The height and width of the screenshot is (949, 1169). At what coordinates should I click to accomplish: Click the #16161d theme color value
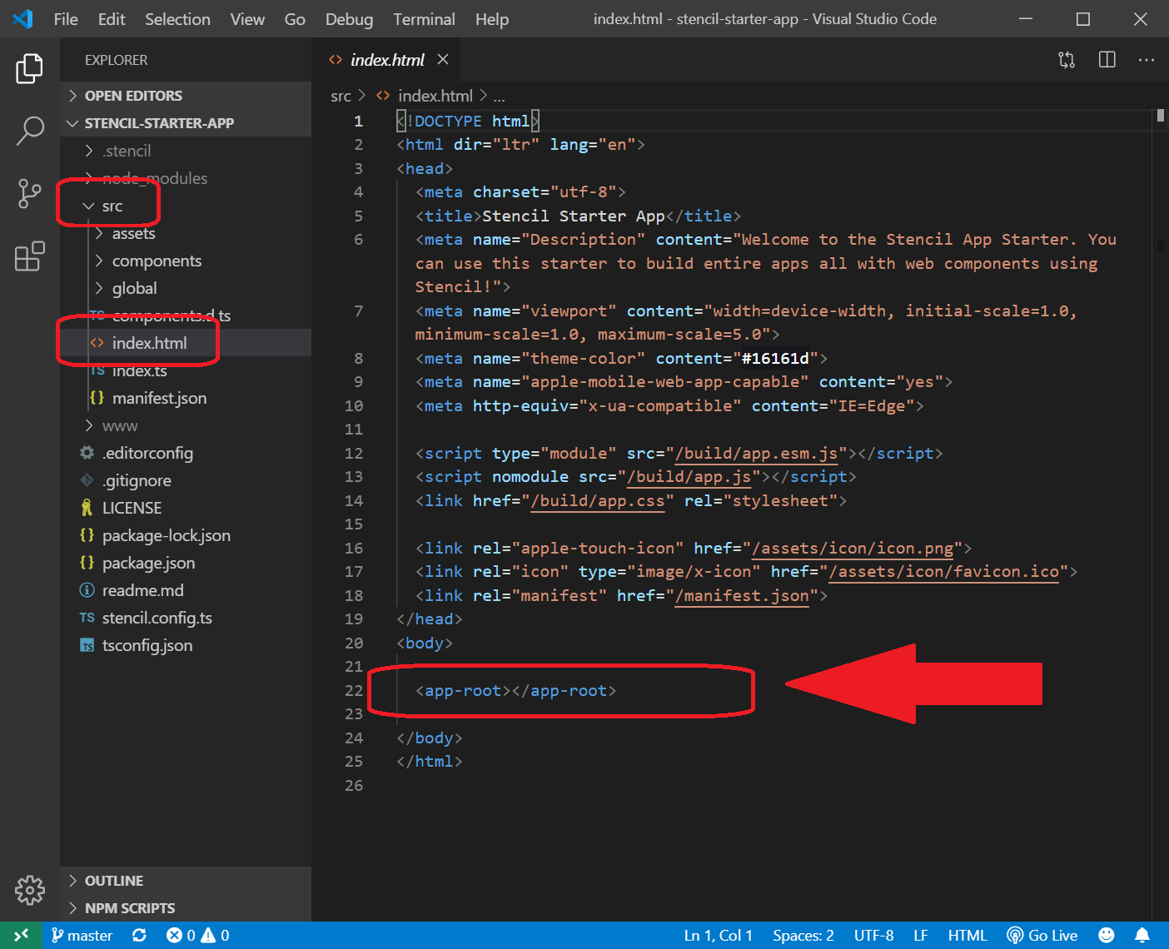coord(775,358)
